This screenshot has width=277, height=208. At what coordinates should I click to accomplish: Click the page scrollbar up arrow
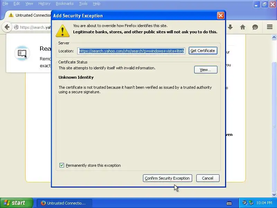274,37
